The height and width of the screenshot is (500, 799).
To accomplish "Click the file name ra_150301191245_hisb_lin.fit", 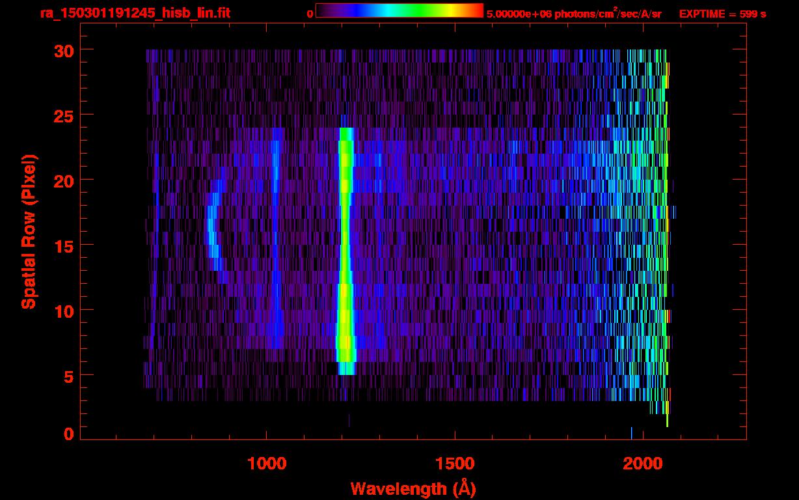I will (135, 13).
